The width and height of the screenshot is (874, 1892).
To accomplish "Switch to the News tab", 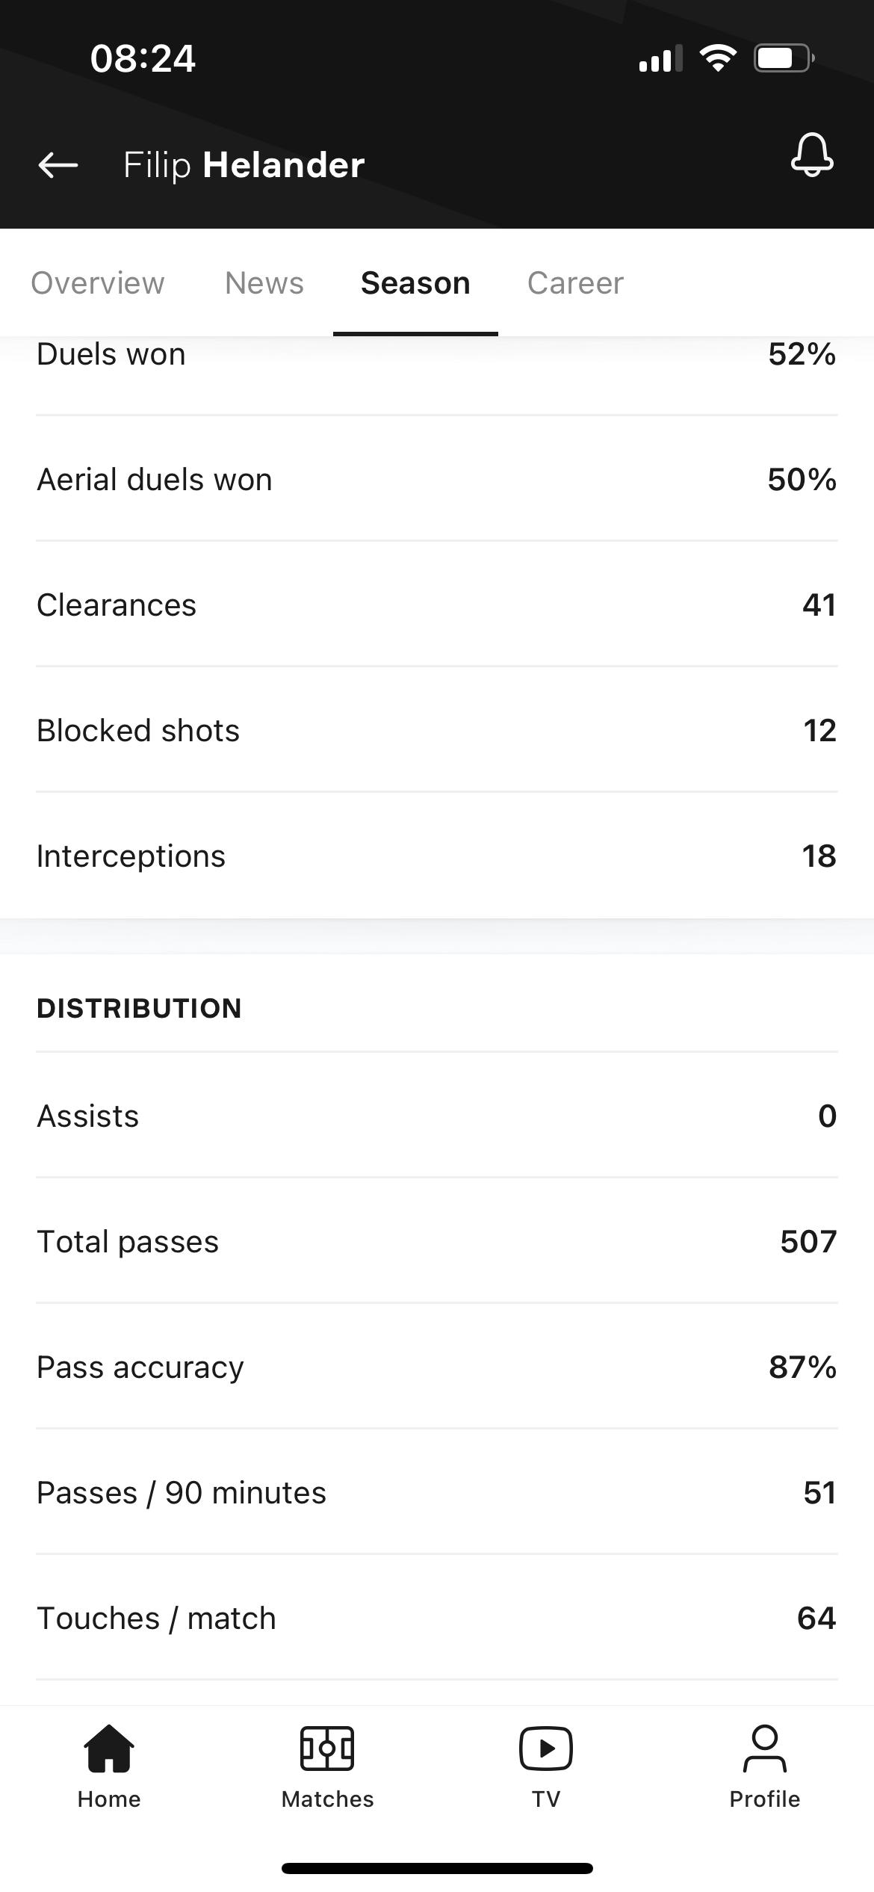I will click(264, 283).
